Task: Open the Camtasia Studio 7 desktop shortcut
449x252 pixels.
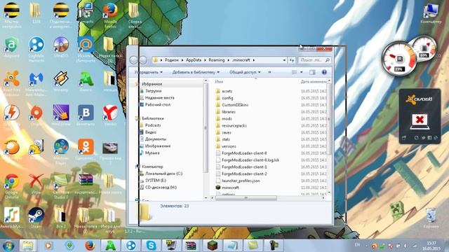Action: point(61,185)
